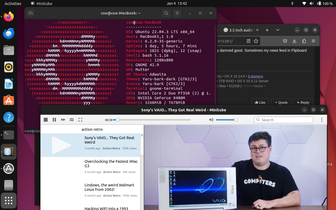Viewport: 336px width, 210px height.
Task: Open SSD drive icon in dock
Action: point(9,185)
